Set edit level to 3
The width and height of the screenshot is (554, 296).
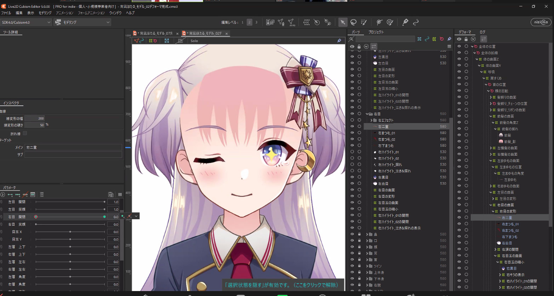click(256, 22)
